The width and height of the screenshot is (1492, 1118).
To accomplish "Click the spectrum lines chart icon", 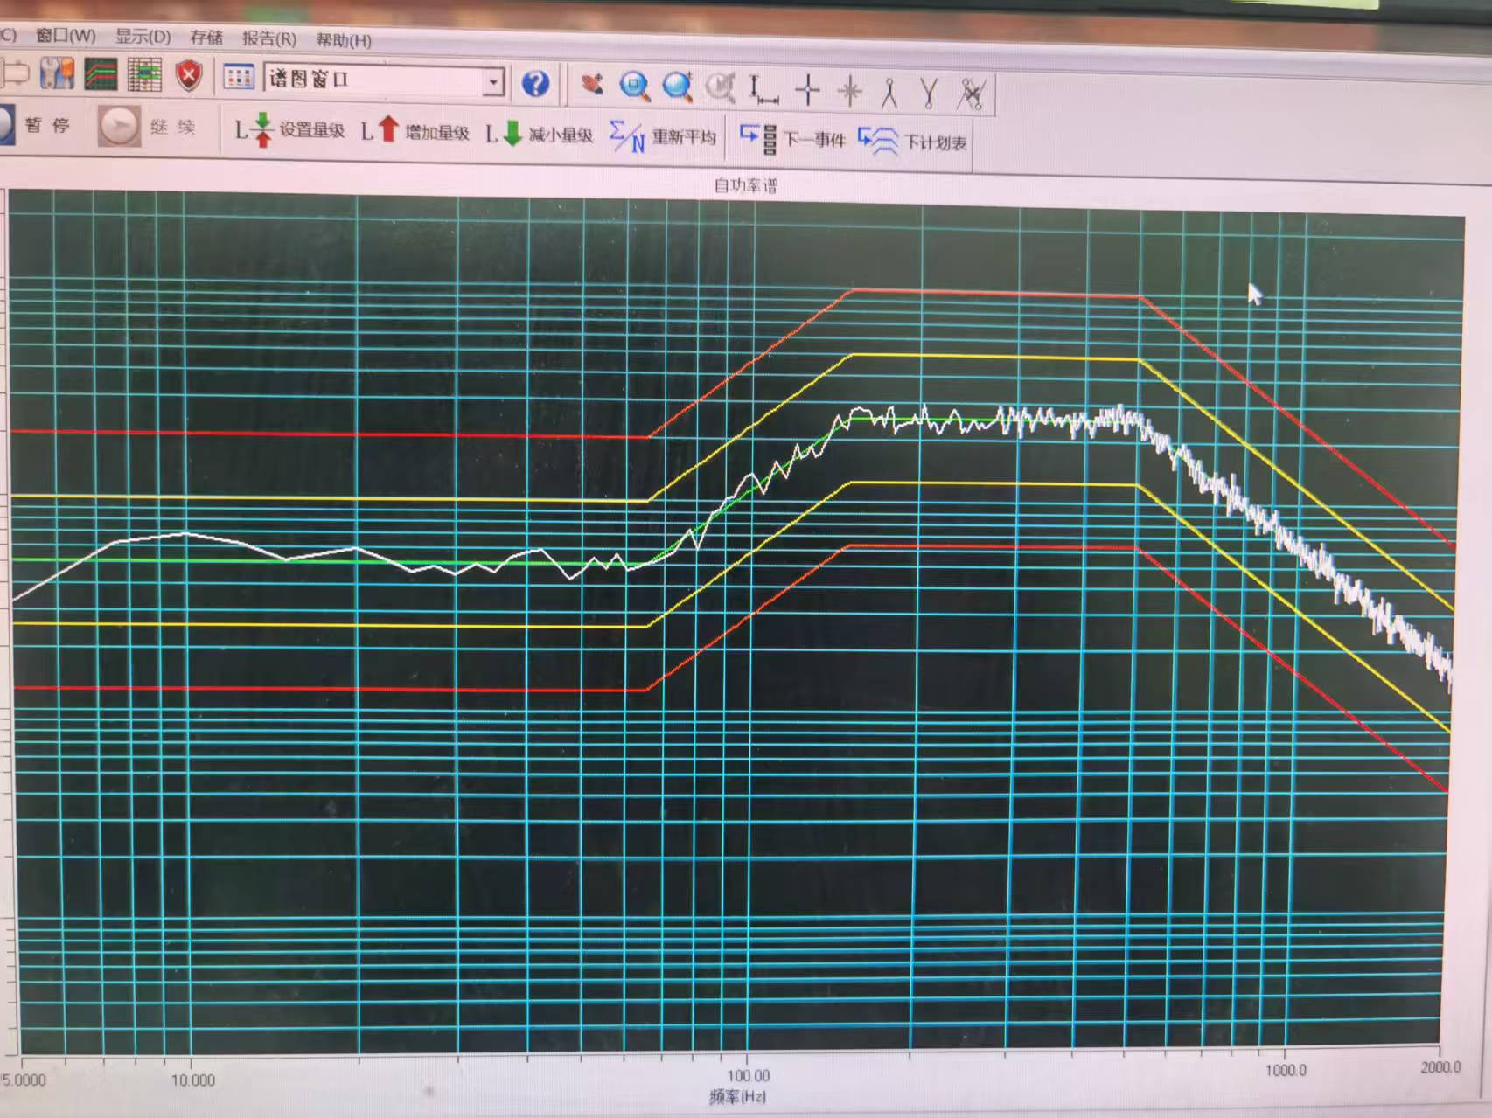I will tap(101, 74).
